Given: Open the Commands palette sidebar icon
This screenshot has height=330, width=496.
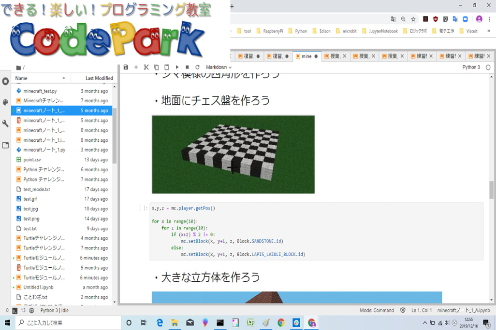Looking at the screenshot, I should tap(5, 102).
